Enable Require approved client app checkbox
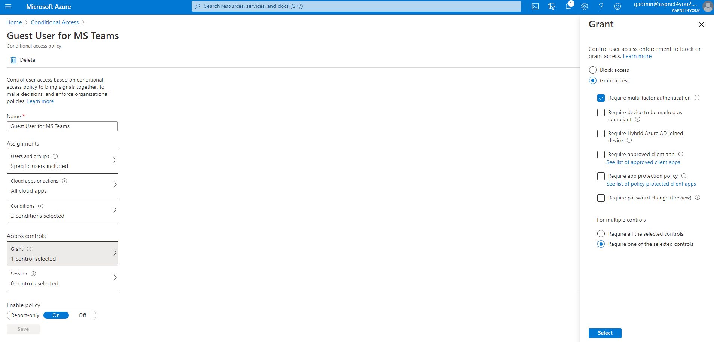This screenshot has width=714, height=342. pyautogui.click(x=601, y=155)
